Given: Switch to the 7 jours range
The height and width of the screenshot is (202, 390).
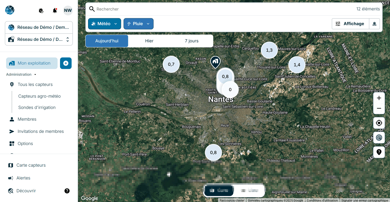Looking at the screenshot, I should click(192, 41).
